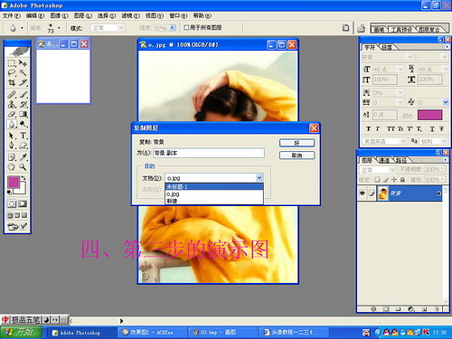Toggle lock all in Layers panel

(x=402, y=180)
